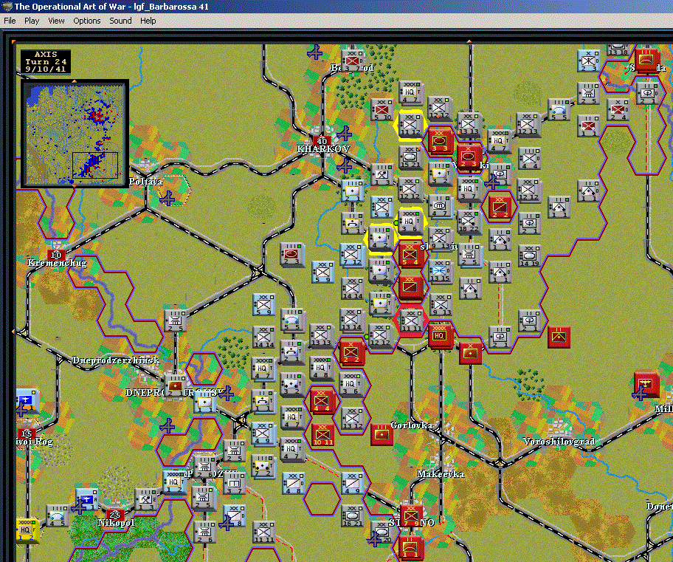673x562 pixels.
Task: Select the division 5-10 with red symbol
Action: [x=382, y=109]
